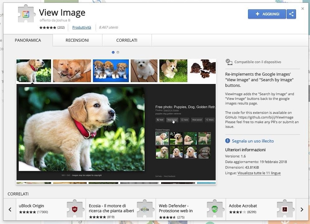The height and width of the screenshot is (224, 310).
Task: Click the Web Defender WD icon
Action: [215, 209]
